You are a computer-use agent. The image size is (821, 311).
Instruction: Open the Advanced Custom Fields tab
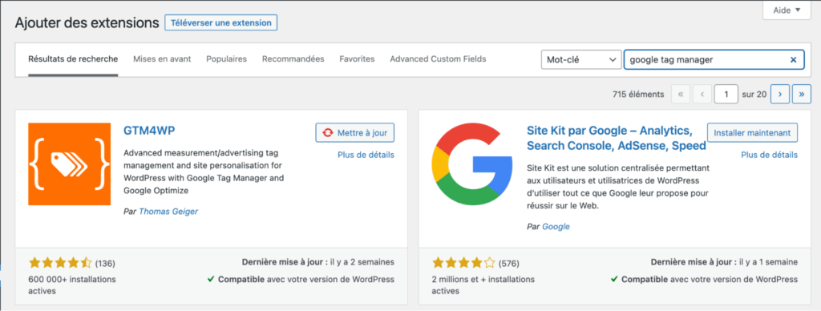(438, 59)
